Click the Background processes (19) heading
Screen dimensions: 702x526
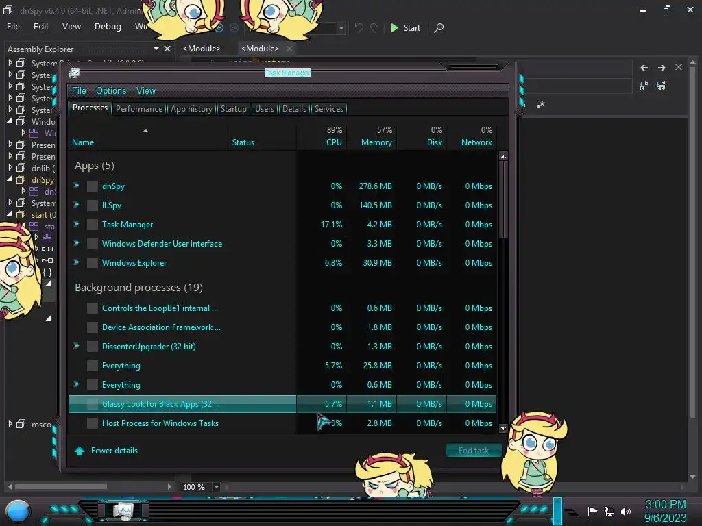[138, 287]
